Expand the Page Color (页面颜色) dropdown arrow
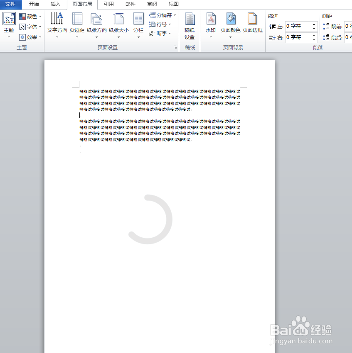 click(231, 37)
